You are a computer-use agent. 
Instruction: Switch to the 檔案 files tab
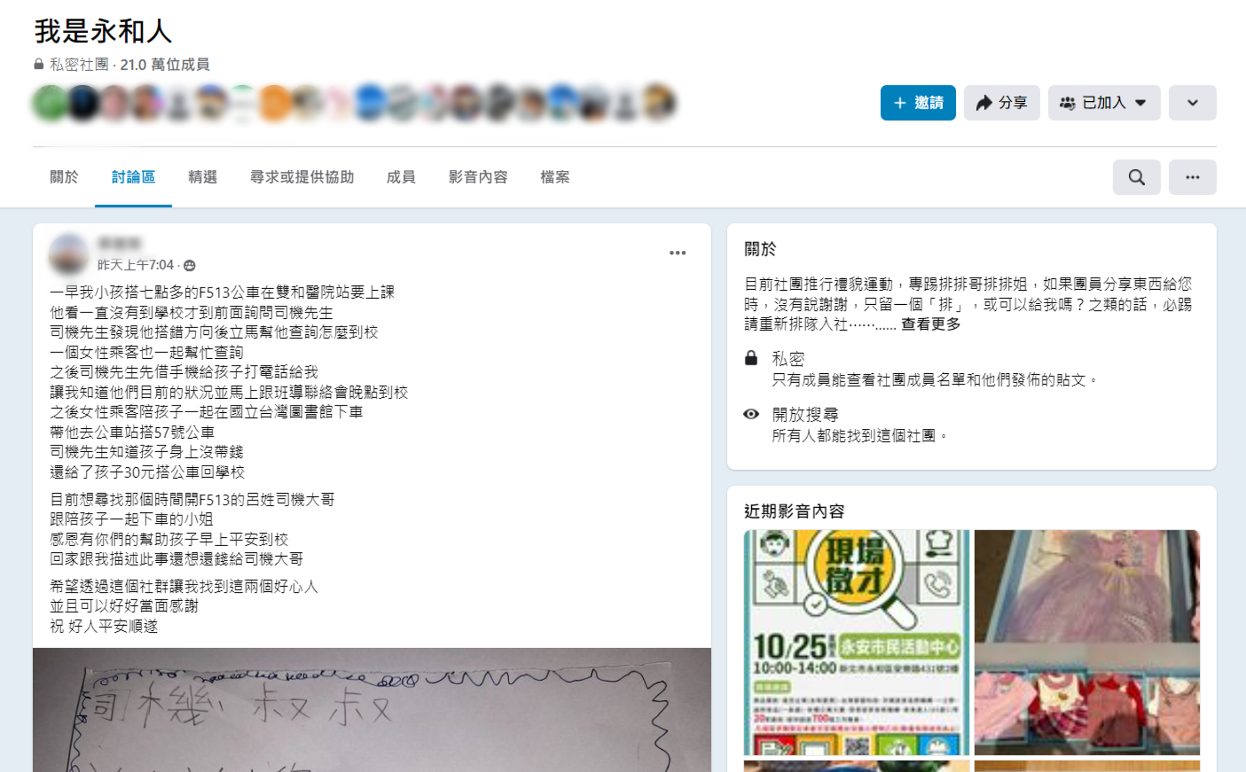tap(554, 177)
